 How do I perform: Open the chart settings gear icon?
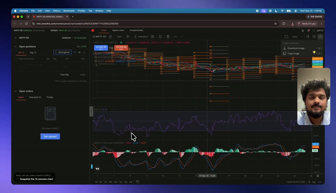click(x=314, y=37)
